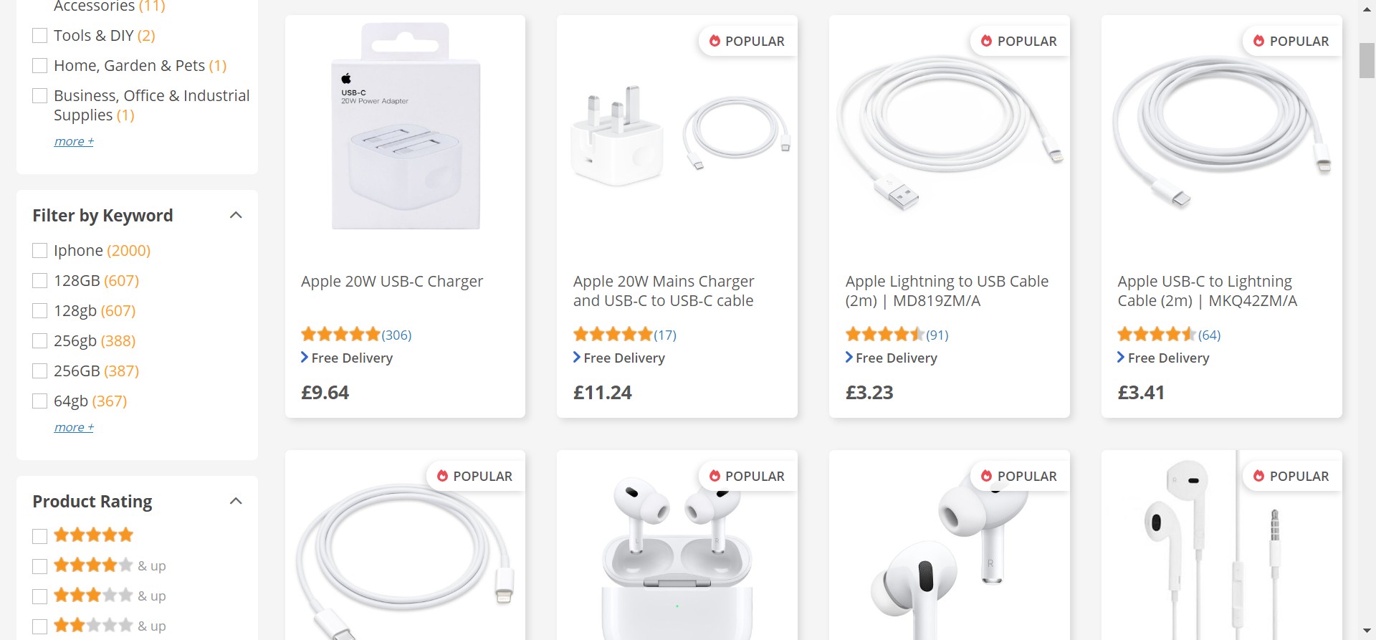Open Apple Lightning to USB Cable product title

click(x=947, y=291)
